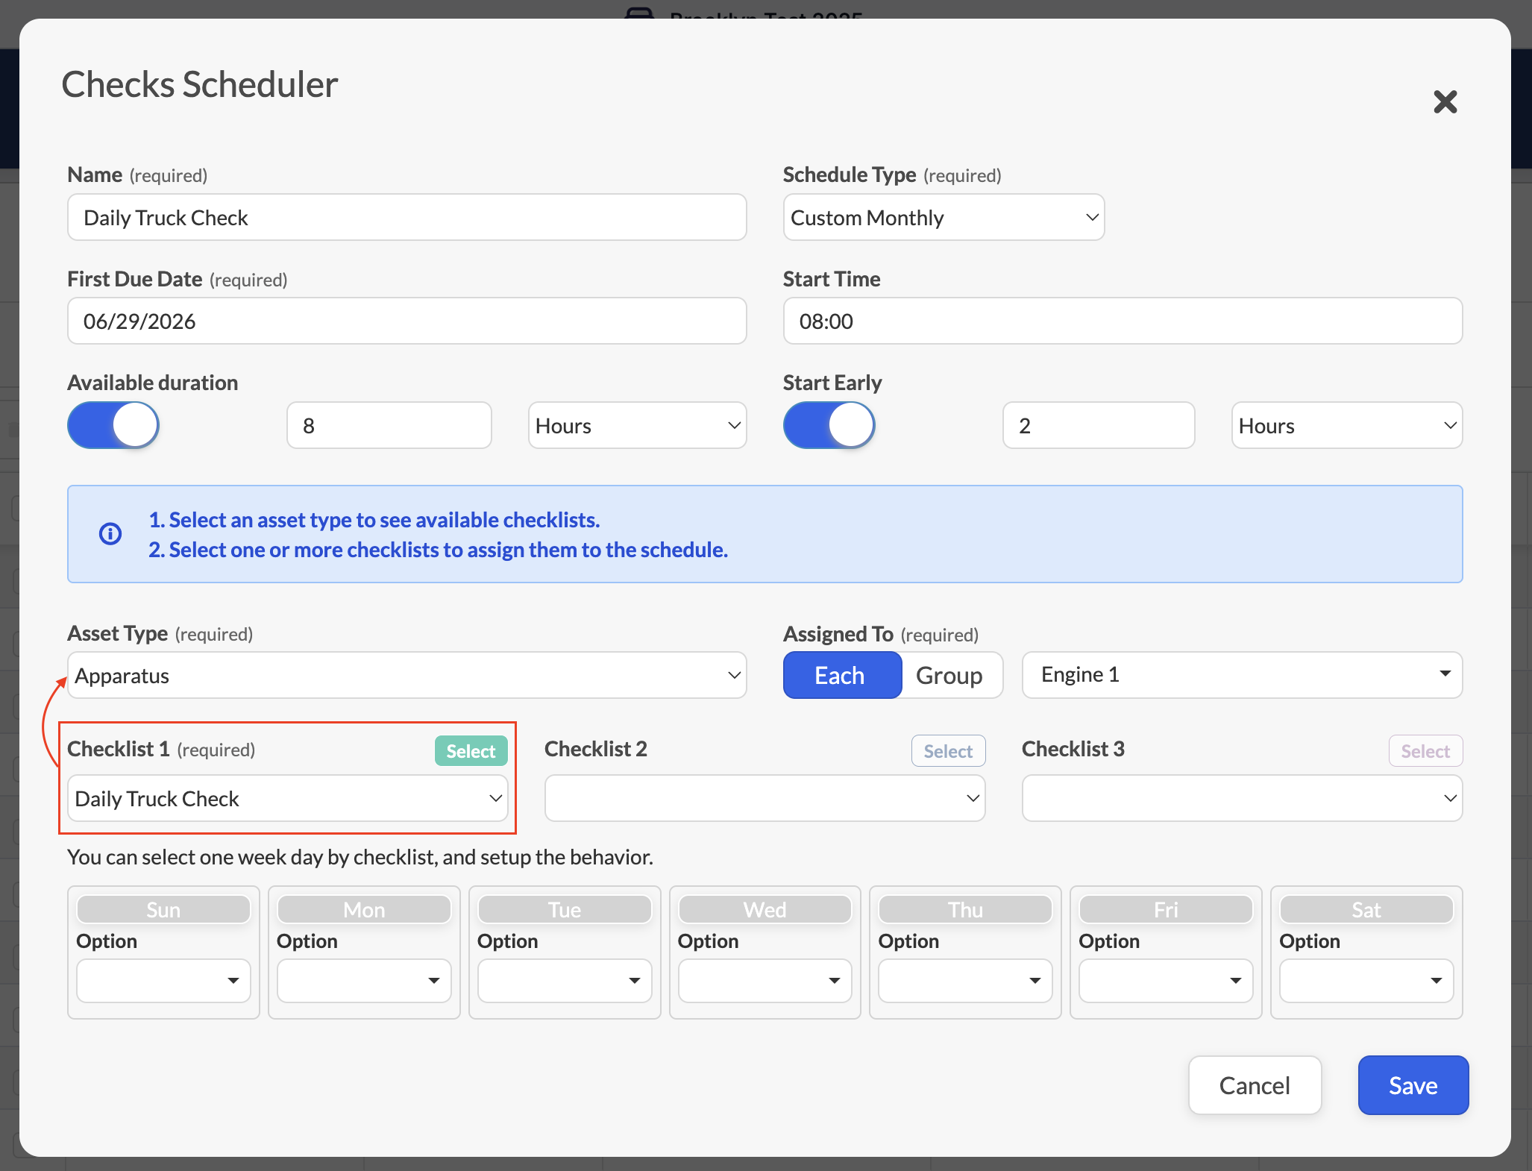Open the Schedule Type dropdown
1532x1171 pixels.
coord(944,217)
